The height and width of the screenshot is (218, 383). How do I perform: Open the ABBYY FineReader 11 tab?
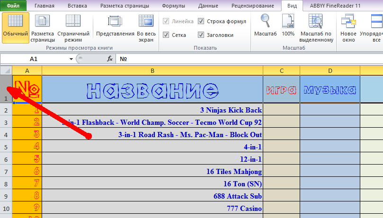335,6
